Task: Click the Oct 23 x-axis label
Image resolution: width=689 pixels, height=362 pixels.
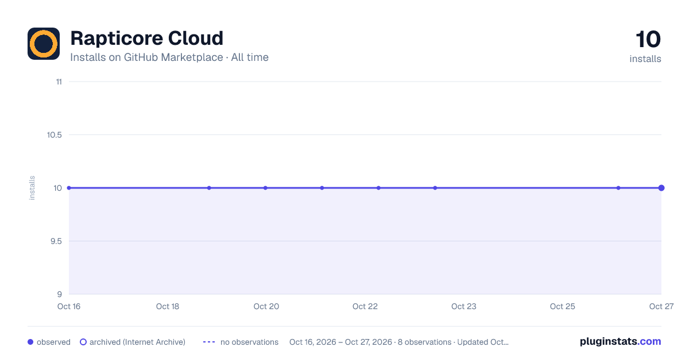Action: pos(464,306)
